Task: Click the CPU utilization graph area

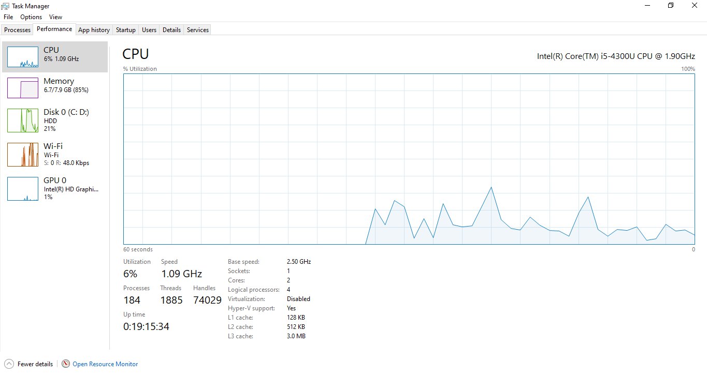Action: [x=408, y=159]
